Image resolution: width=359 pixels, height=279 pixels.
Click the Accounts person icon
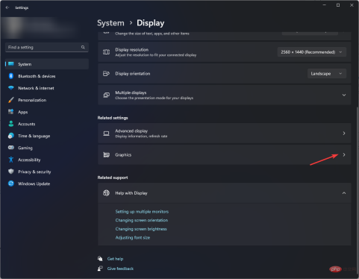[x=11, y=124]
